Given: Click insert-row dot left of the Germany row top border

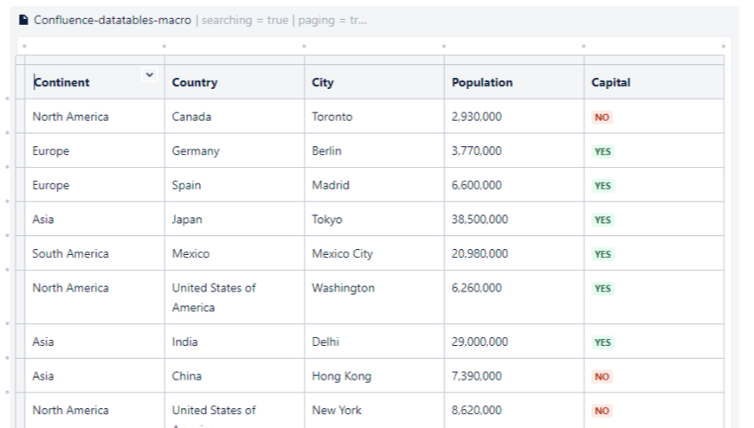Looking at the screenshot, I should pos(8,133).
